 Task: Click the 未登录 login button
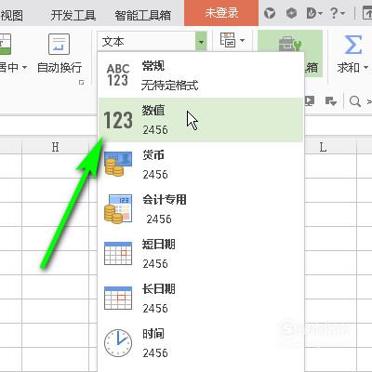[221, 13]
